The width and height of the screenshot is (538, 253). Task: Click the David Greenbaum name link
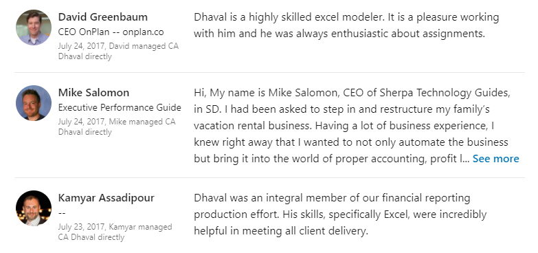pos(103,16)
